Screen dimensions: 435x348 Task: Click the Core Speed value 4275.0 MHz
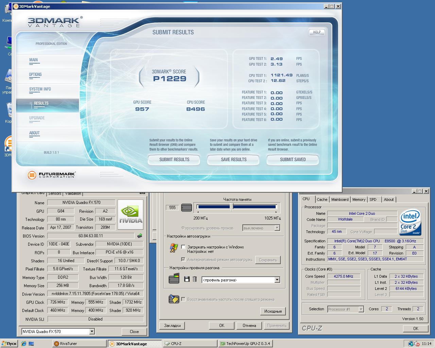click(343, 276)
